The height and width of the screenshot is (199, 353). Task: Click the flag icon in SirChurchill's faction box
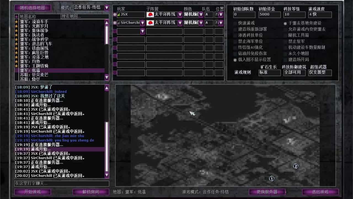tap(150, 22)
